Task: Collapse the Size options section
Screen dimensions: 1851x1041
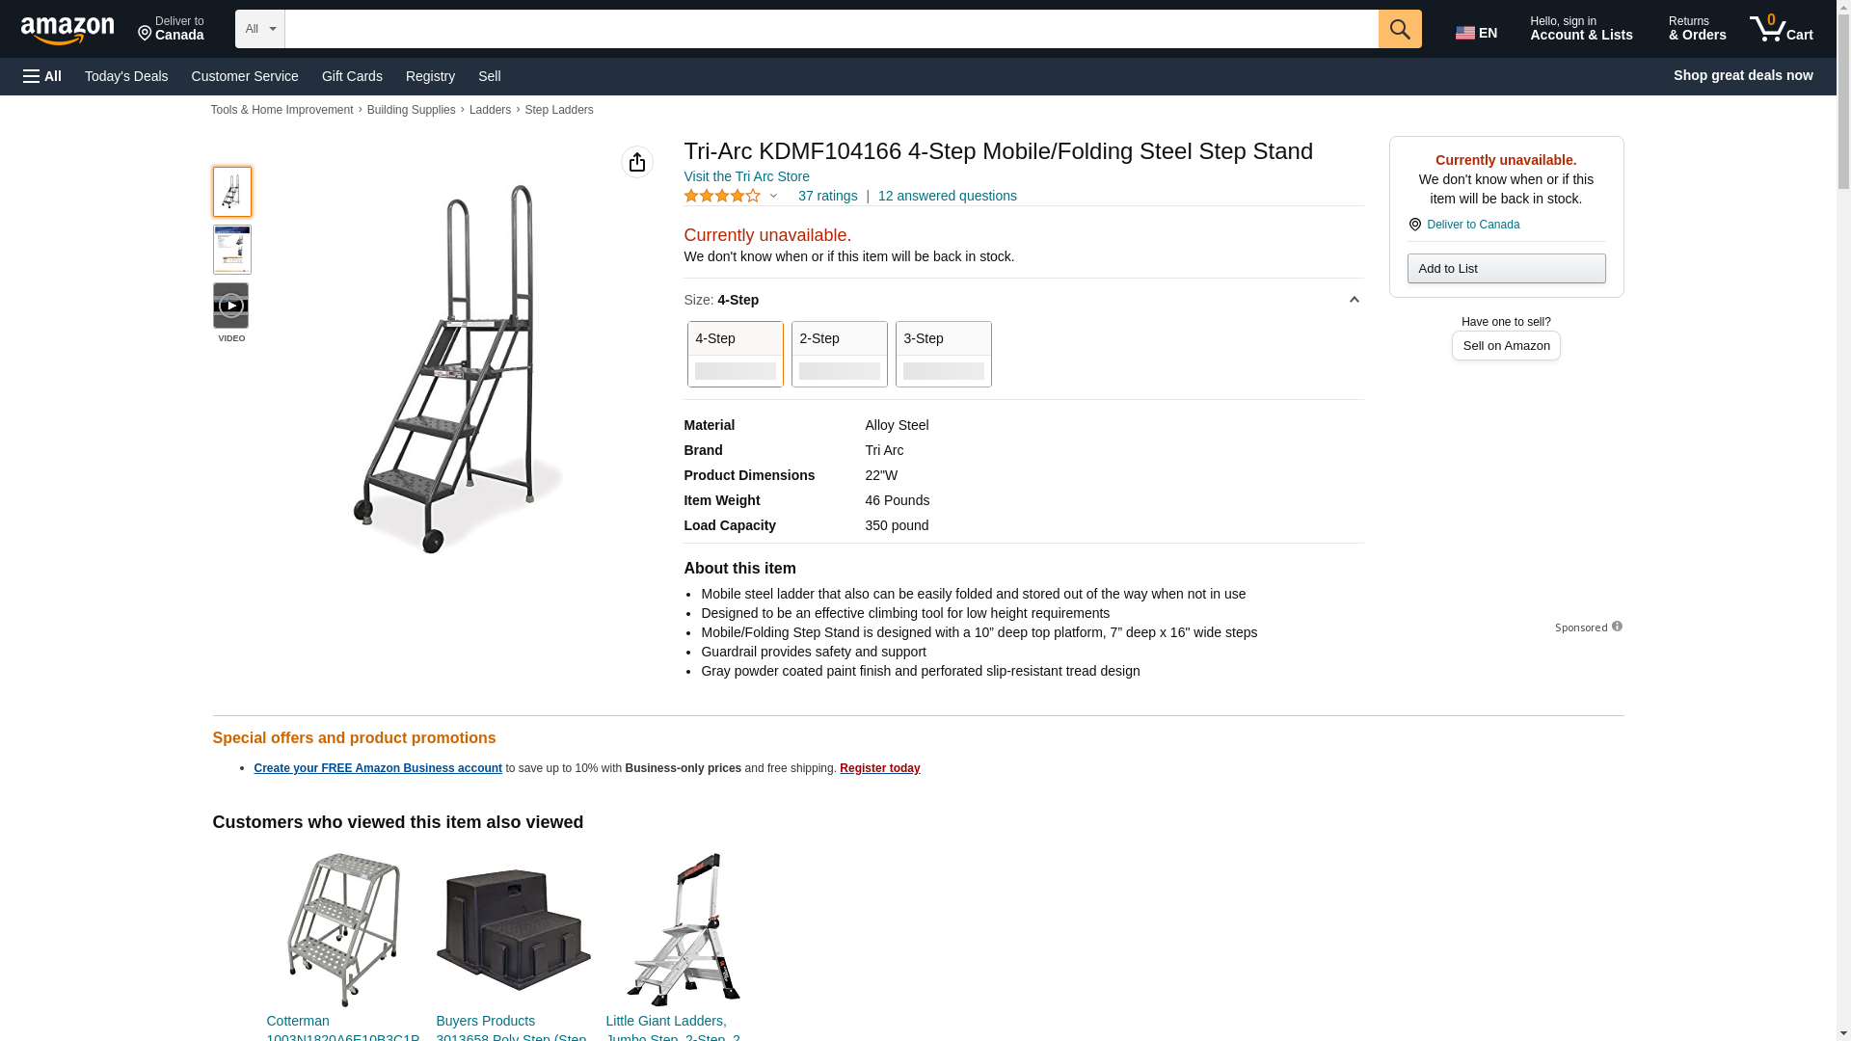Action: click(1354, 300)
